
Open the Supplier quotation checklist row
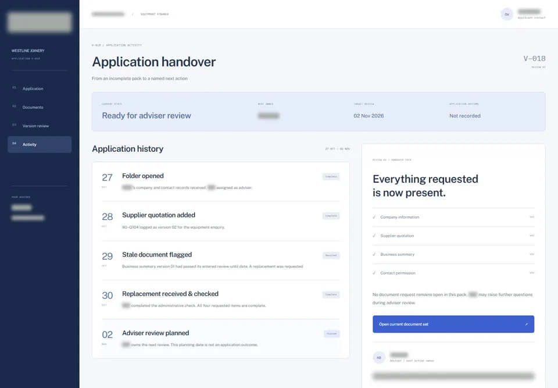tap(453, 236)
